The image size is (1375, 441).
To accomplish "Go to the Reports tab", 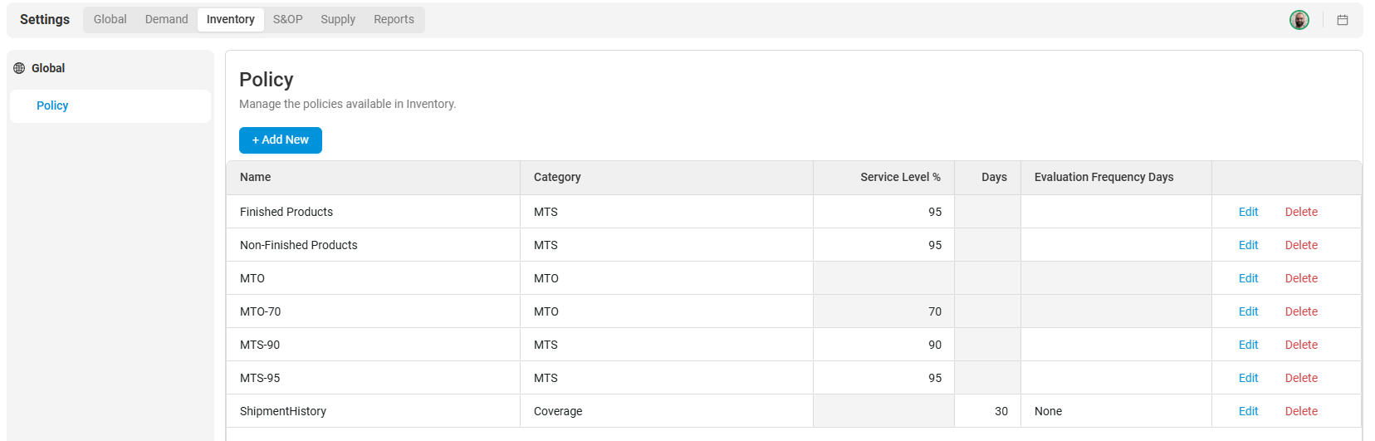I will [394, 19].
